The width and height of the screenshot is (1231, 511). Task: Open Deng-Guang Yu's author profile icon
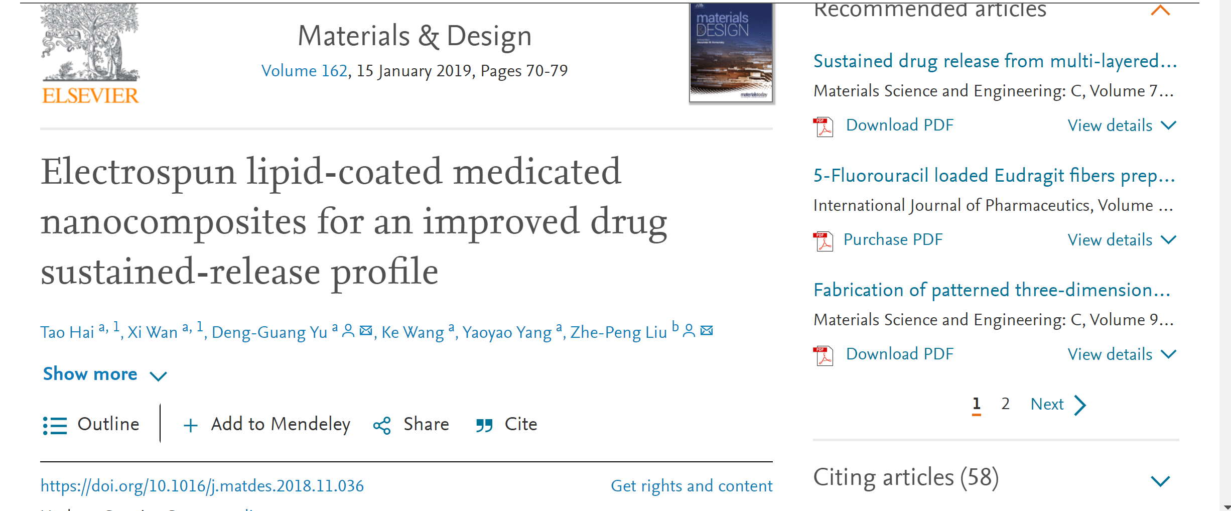[x=348, y=331]
